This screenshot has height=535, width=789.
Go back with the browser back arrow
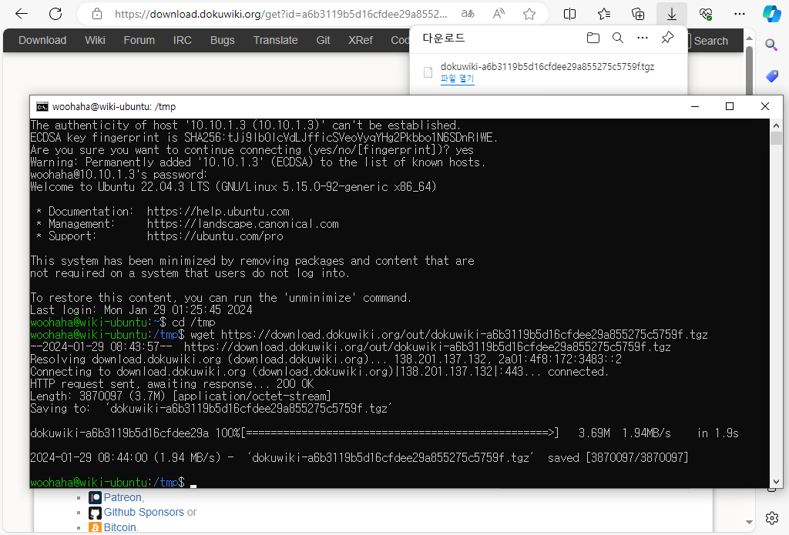(22, 14)
